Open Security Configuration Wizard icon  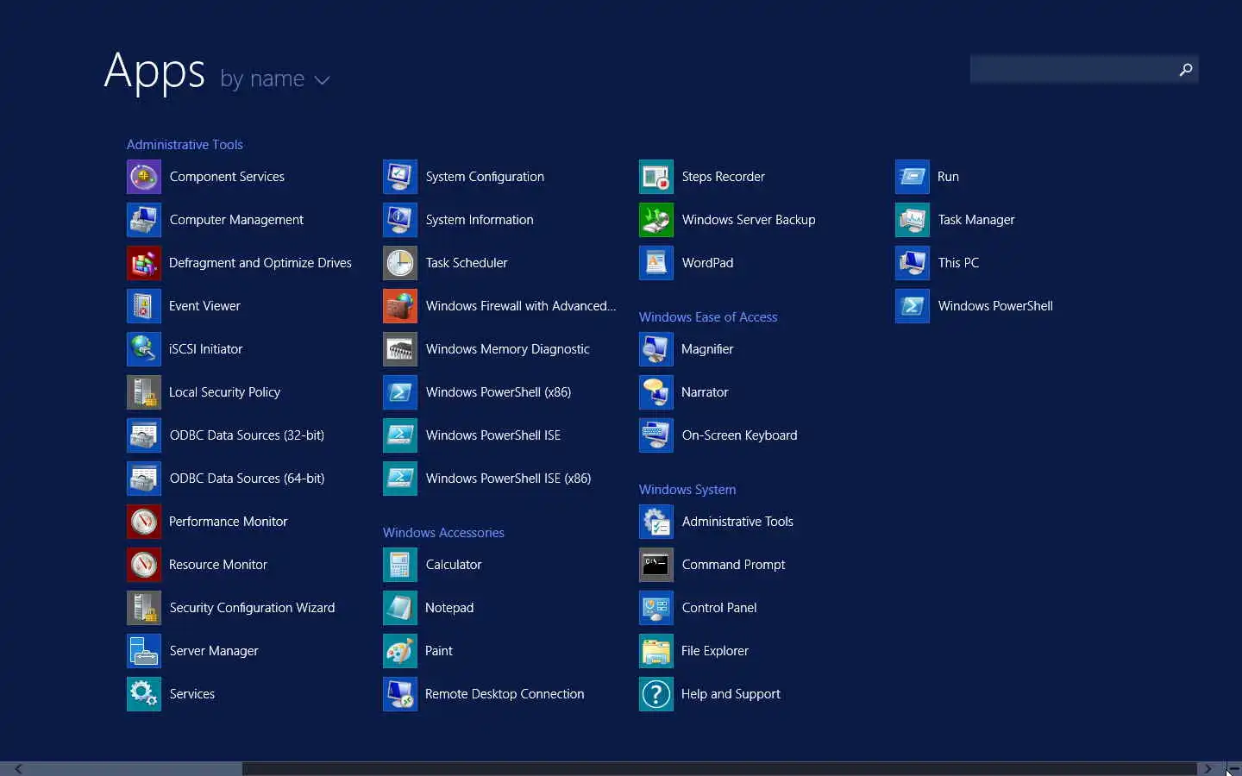[143, 608]
